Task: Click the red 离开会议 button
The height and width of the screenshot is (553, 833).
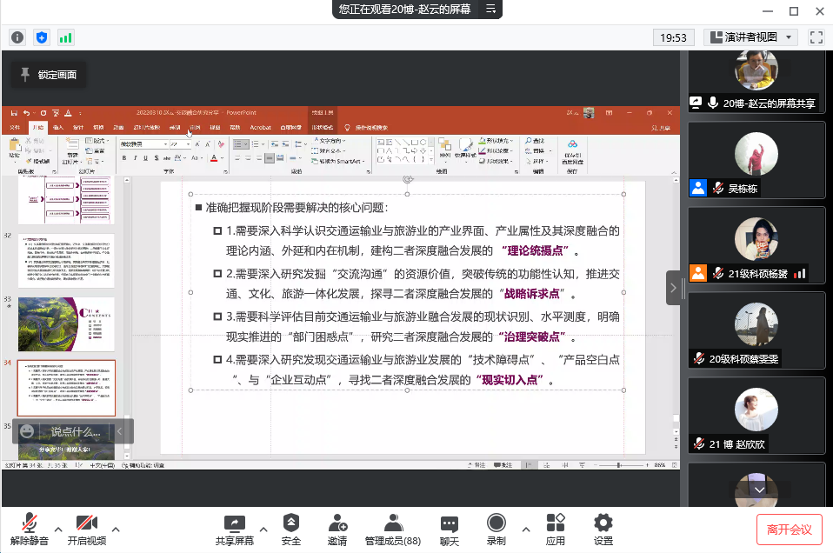Action: click(x=789, y=529)
